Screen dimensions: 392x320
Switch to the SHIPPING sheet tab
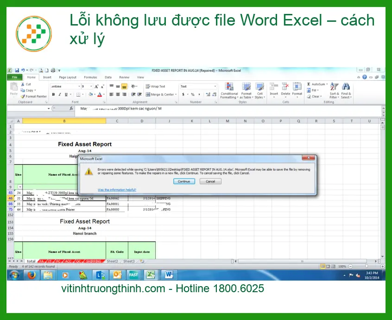pos(94,261)
